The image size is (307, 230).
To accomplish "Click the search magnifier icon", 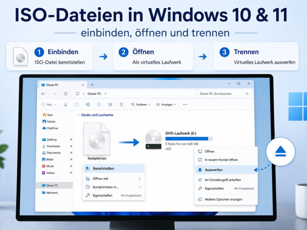I will [247, 94].
